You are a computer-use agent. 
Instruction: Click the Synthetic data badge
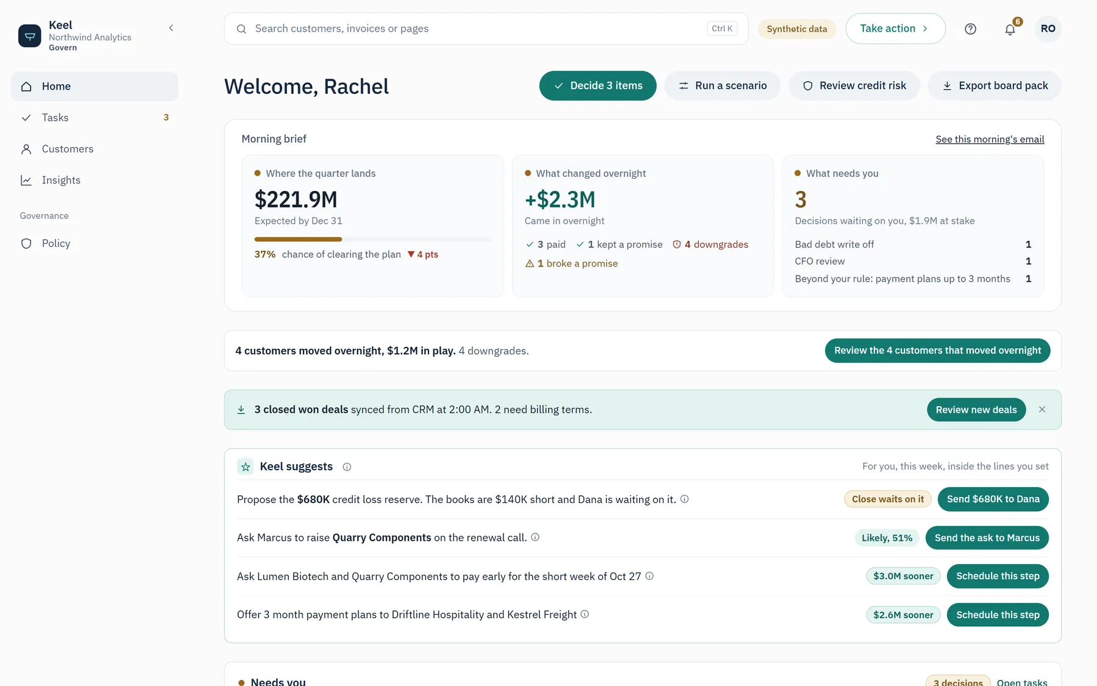click(797, 29)
